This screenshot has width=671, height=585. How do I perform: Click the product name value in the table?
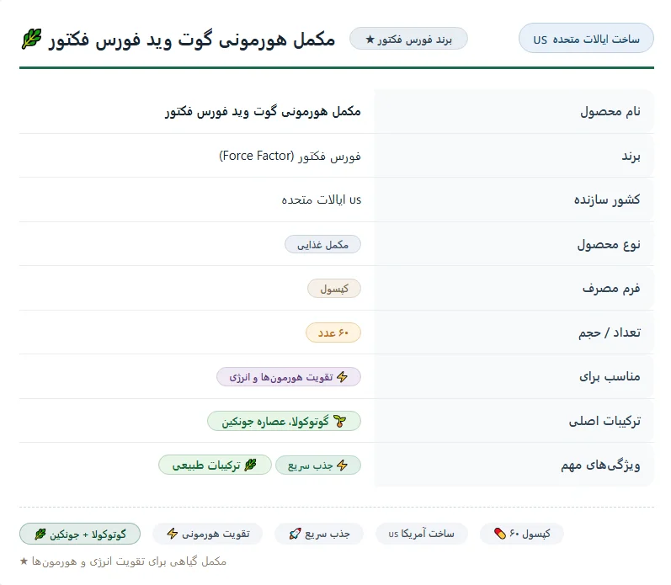tap(263, 112)
